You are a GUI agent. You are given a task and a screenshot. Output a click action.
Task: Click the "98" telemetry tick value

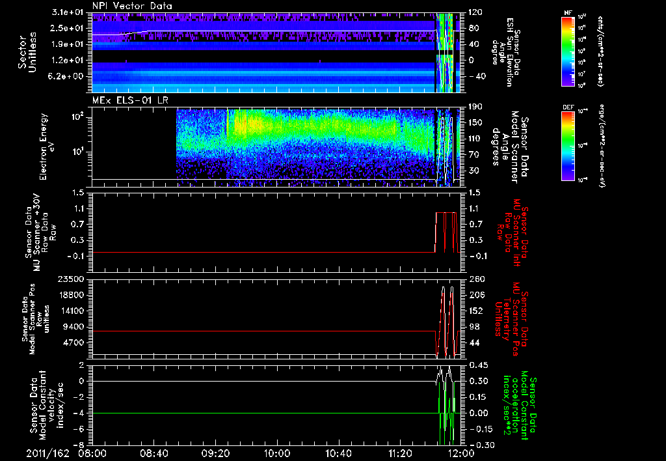tap(473, 327)
